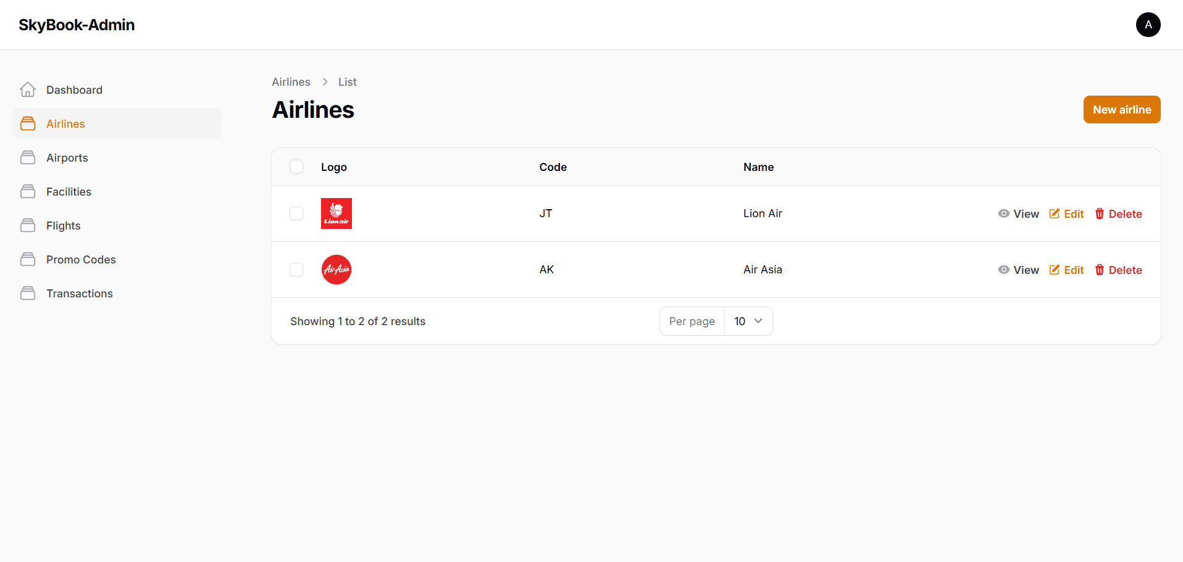Click the Dashboard home icon in sidebar
Image resolution: width=1183 pixels, height=562 pixels.
coord(28,90)
